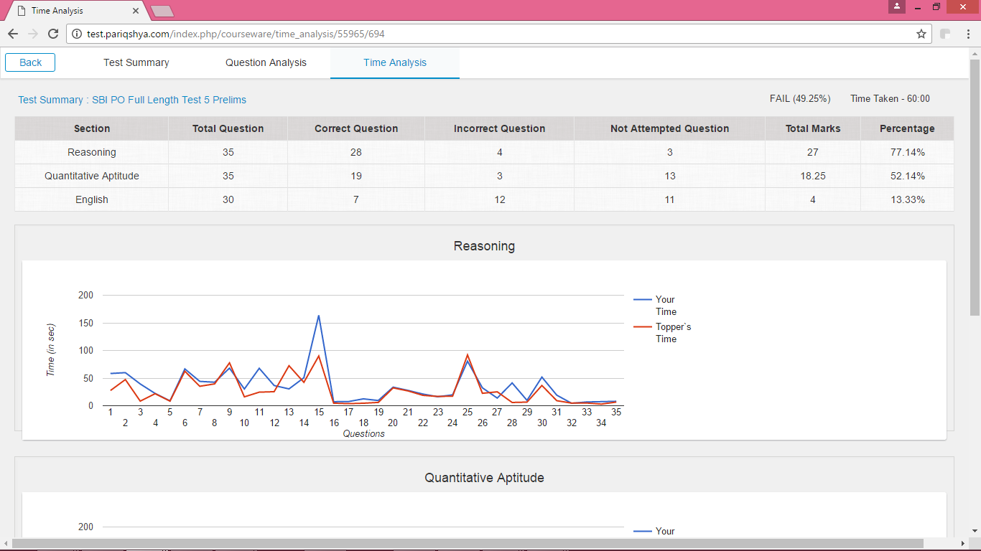Image resolution: width=981 pixels, height=551 pixels.
Task: Click the Reasoning row section name
Action: [92, 152]
